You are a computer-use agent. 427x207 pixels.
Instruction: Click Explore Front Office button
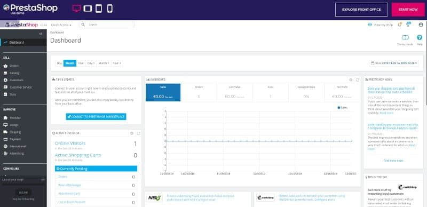pyautogui.click(x=361, y=10)
